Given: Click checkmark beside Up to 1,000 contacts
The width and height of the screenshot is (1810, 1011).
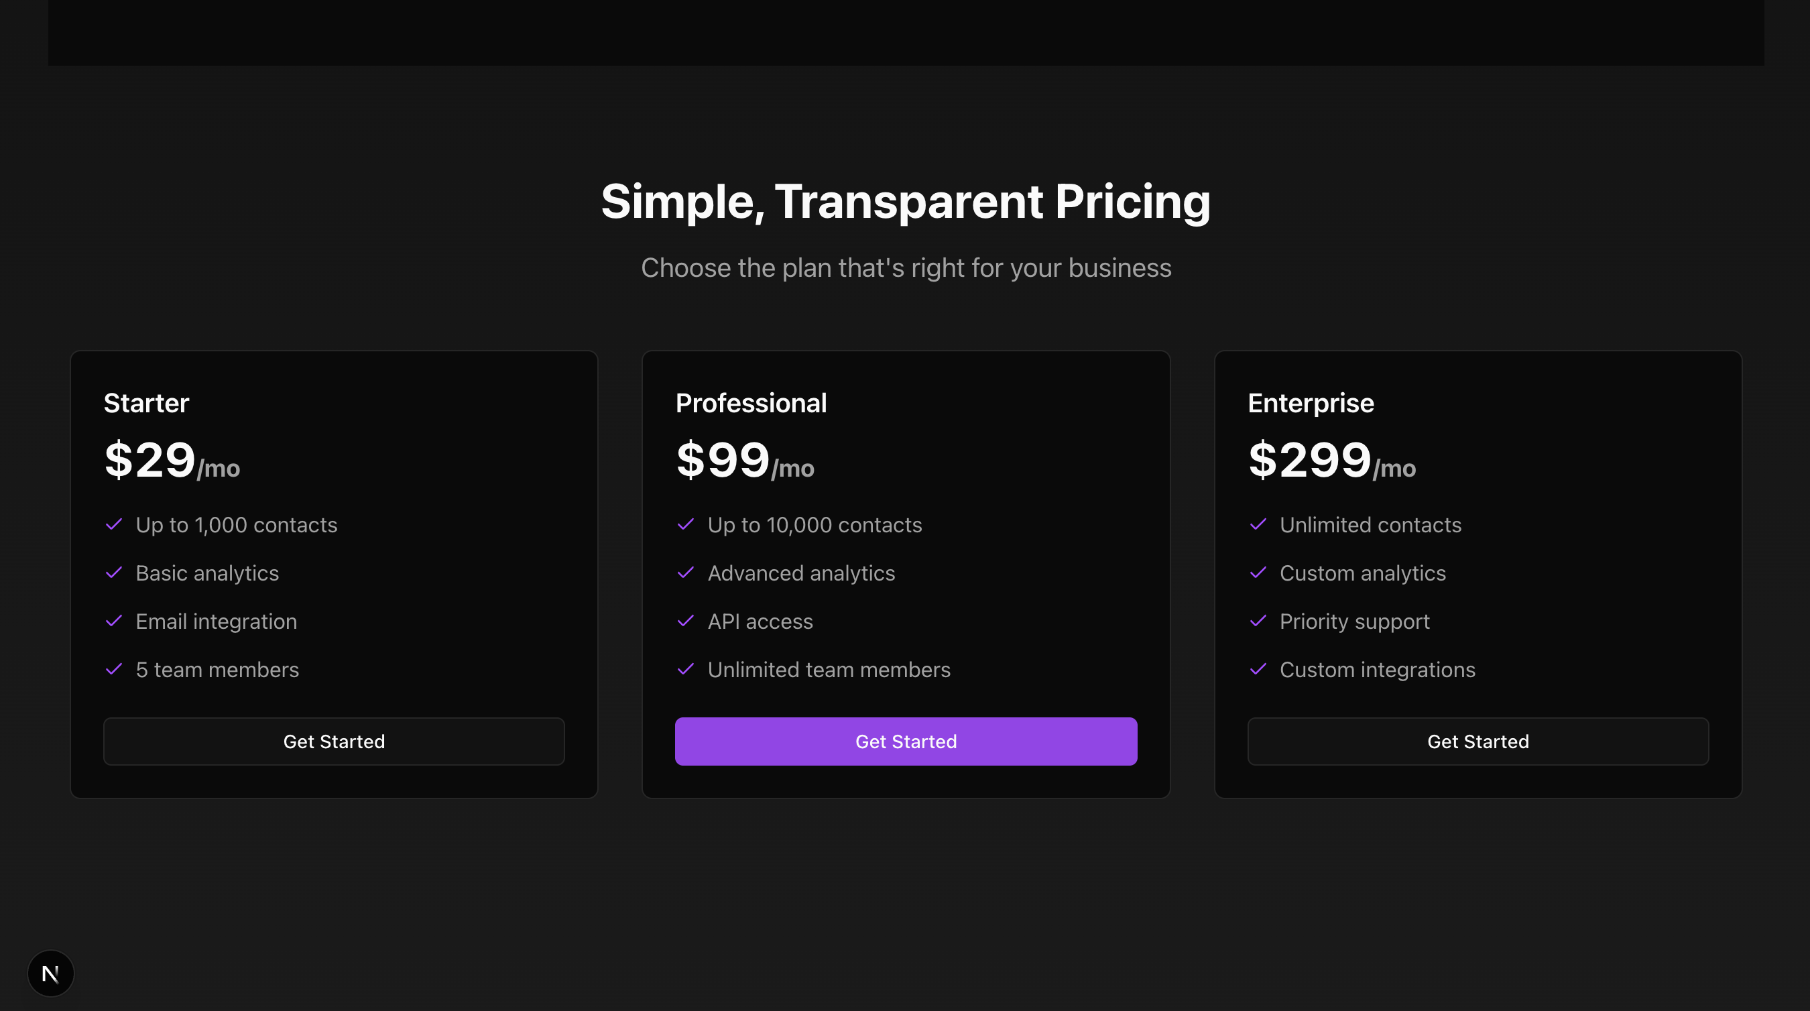Looking at the screenshot, I should coord(114,525).
